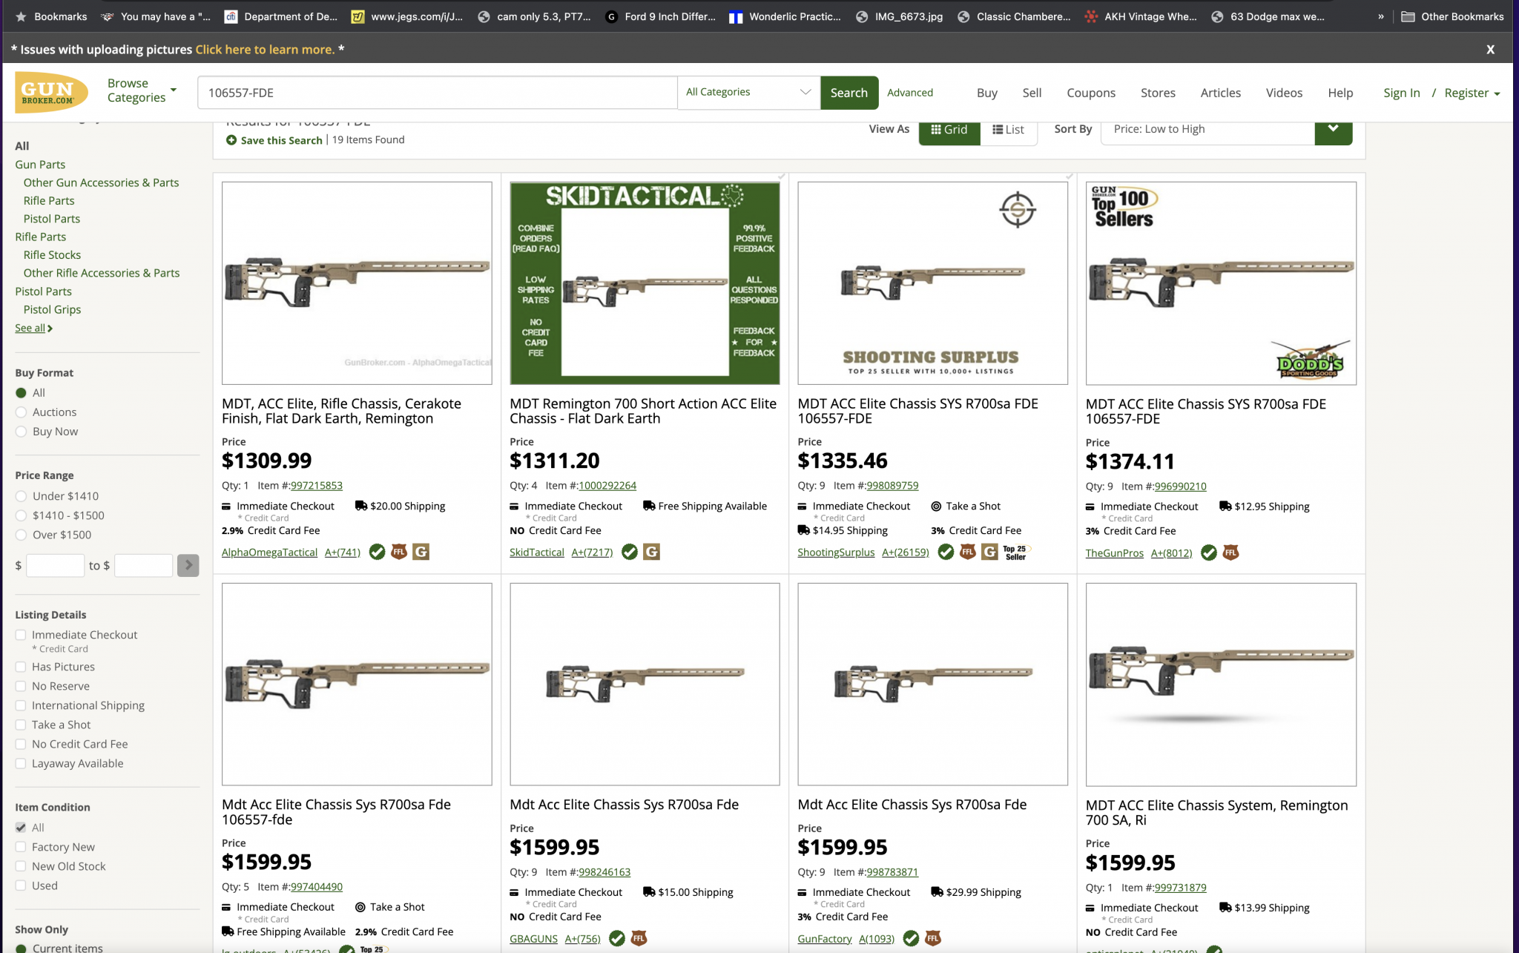Click the maximum price input field
The height and width of the screenshot is (953, 1519).
(x=144, y=565)
